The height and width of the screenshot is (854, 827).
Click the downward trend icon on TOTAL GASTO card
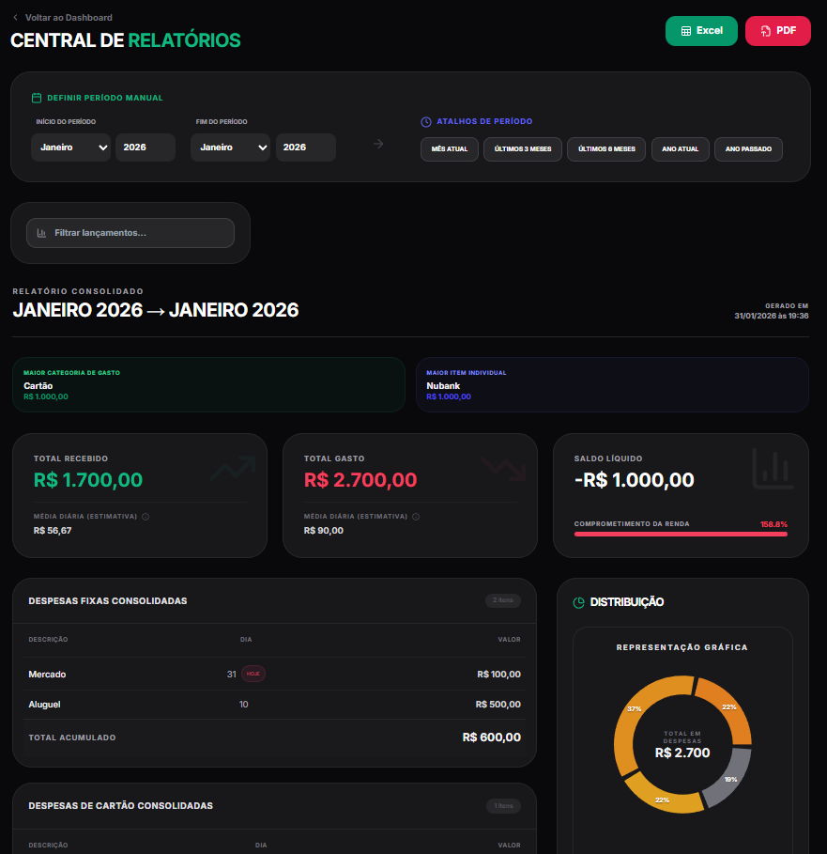pos(503,467)
